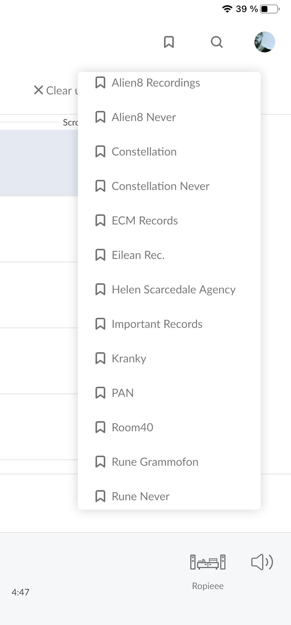Click the bookmark icon beside Room40

point(100,428)
